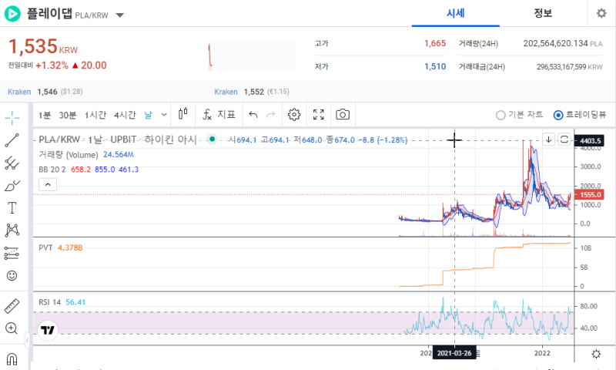Viewport: 616px width, 370px height.
Task: Collapse the indicator legend chevron
Action: (48, 184)
